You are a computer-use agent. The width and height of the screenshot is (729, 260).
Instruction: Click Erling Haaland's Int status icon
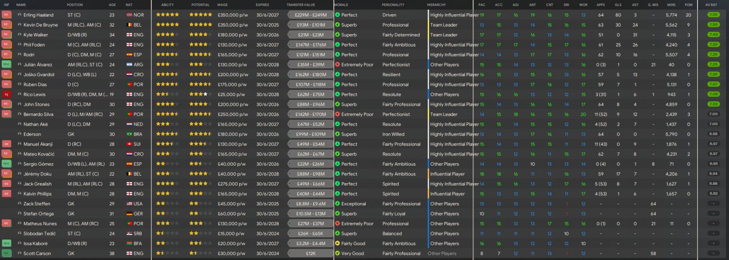pos(6,15)
